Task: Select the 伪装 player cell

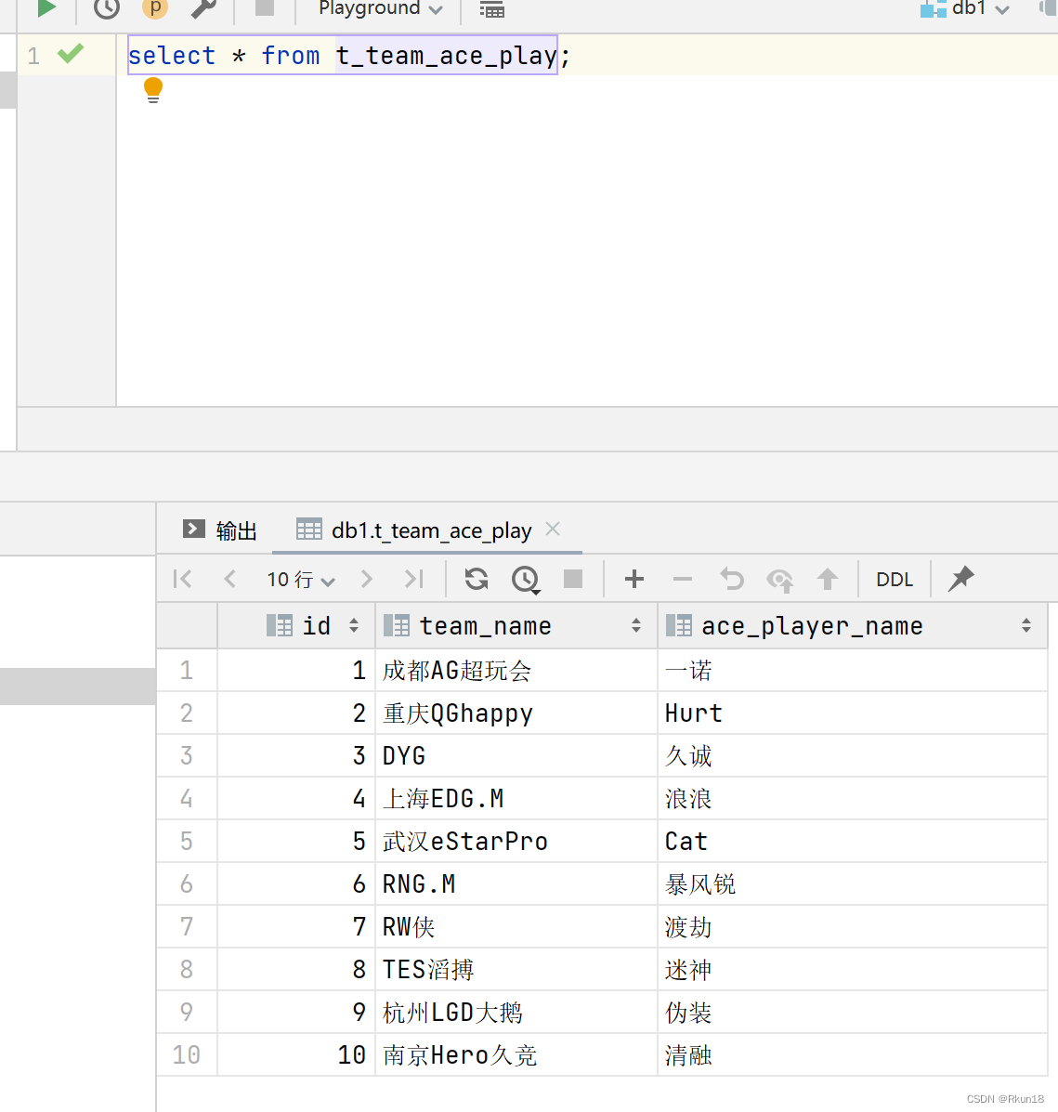Action: [x=853, y=1012]
